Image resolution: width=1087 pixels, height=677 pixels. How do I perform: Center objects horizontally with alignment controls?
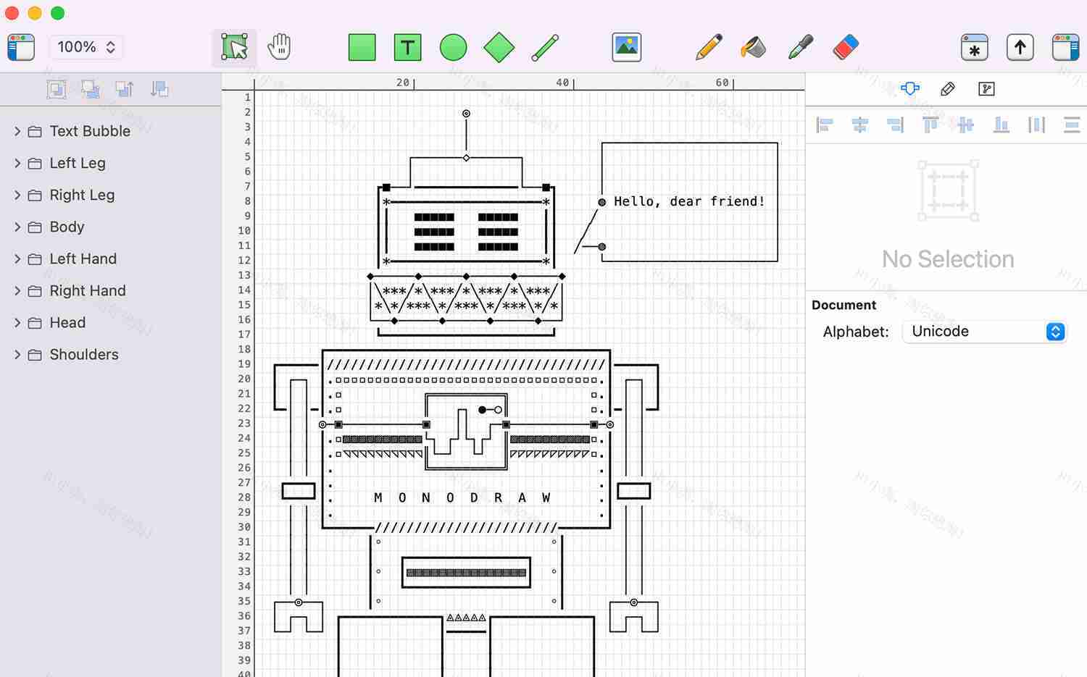[860, 125]
